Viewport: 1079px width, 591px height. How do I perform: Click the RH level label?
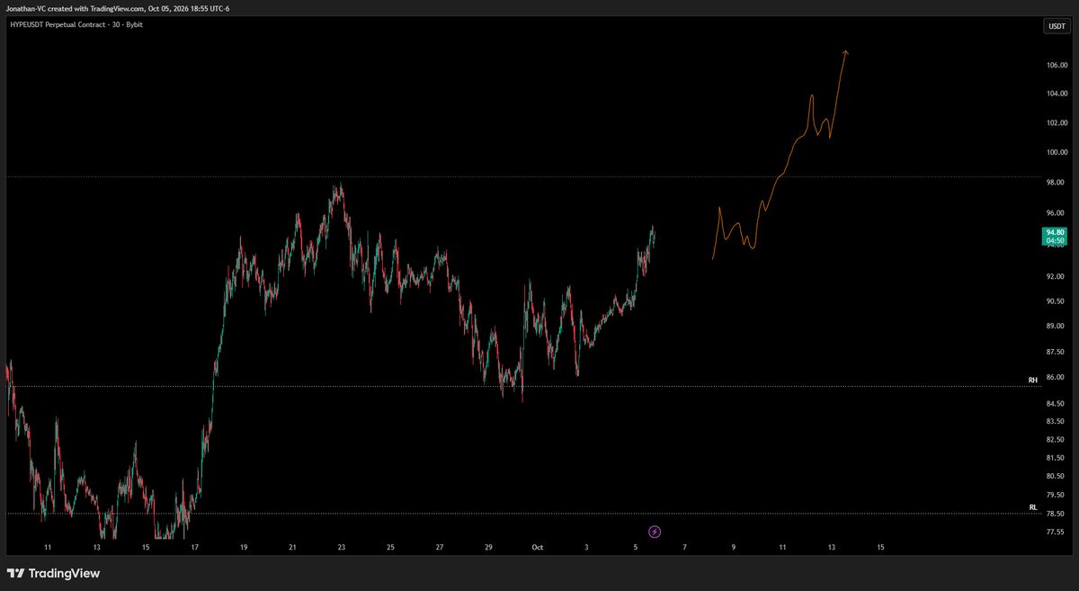tap(1033, 381)
